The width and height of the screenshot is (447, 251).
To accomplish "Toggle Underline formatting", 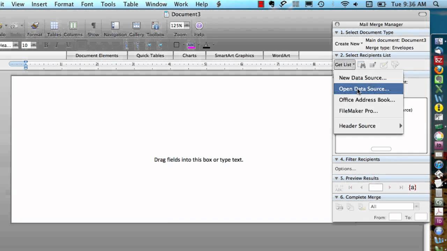I will point(68,45).
